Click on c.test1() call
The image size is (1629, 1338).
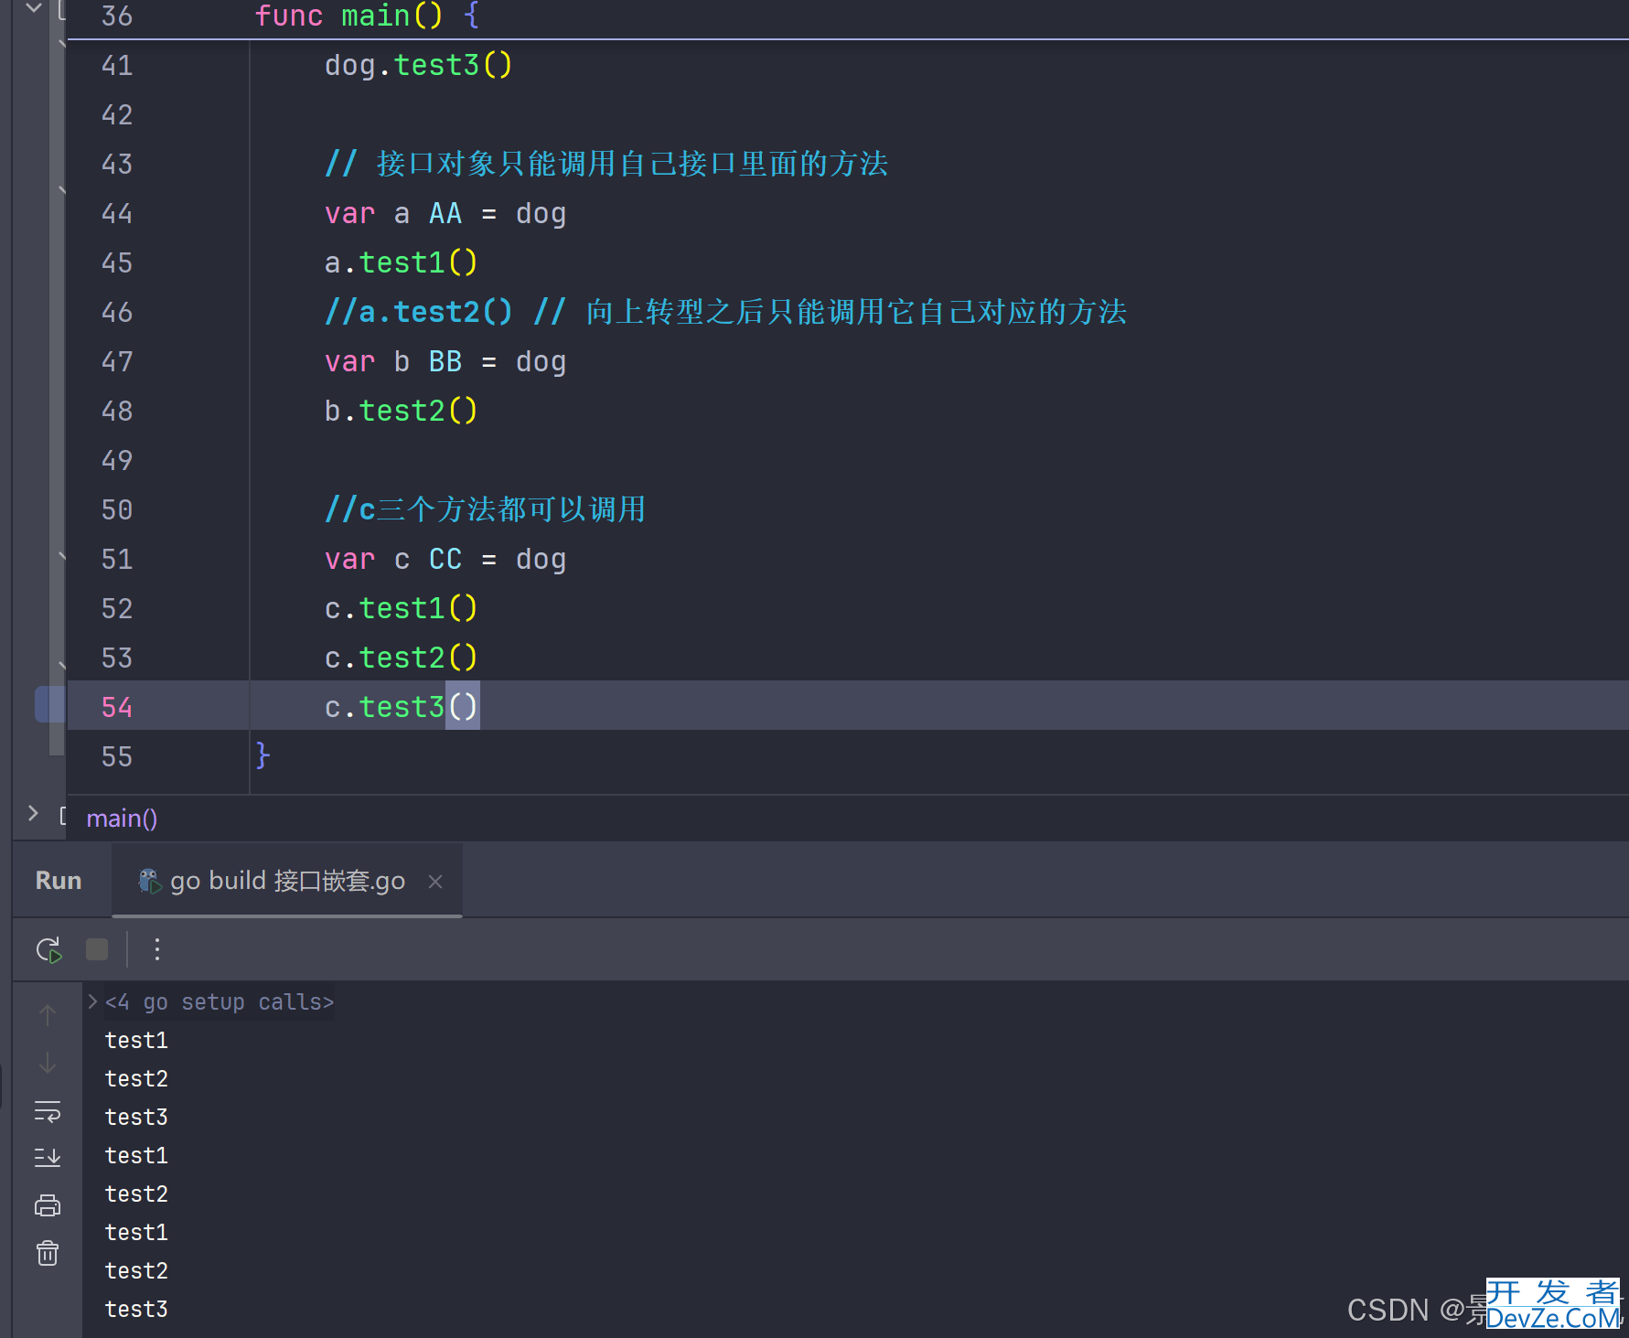coord(402,609)
